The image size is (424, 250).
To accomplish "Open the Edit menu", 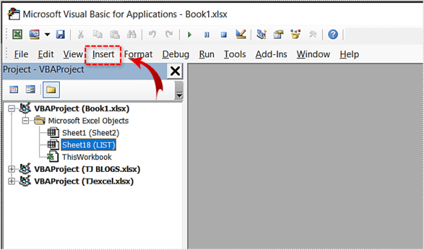I will click(x=46, y=54).
